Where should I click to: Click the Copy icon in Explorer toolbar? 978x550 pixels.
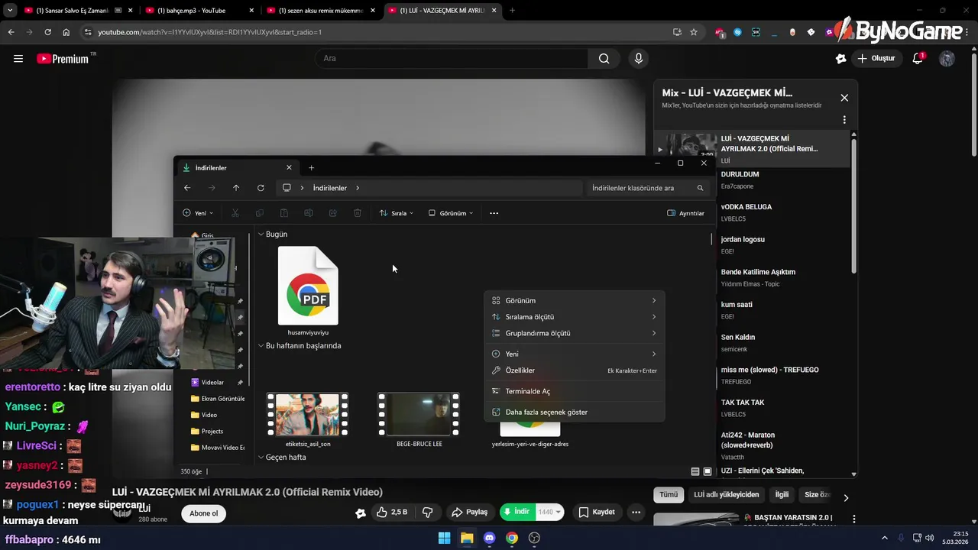coord(260,213)
